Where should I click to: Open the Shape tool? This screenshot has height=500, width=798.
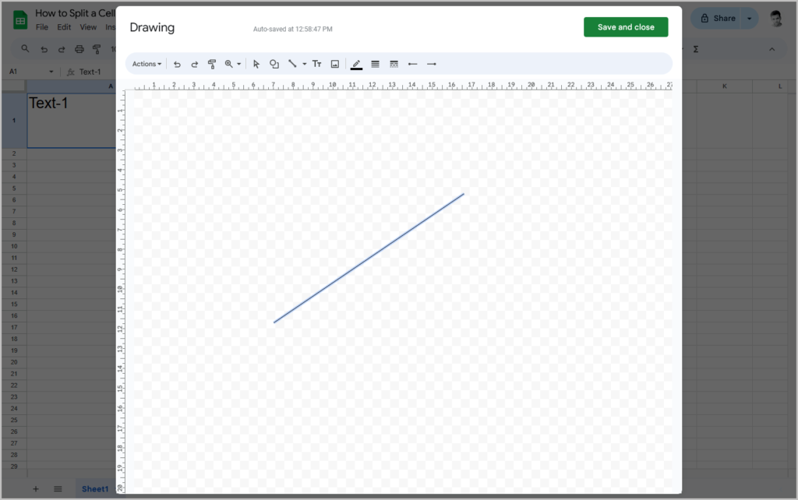click(x=274, y=64)
